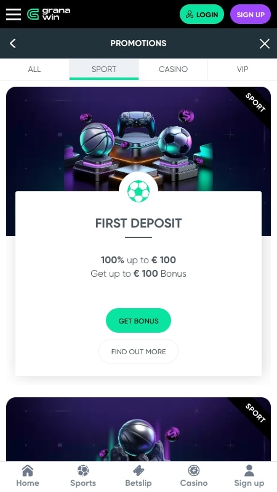Switch to the CASINO tab

pos(173,69)
